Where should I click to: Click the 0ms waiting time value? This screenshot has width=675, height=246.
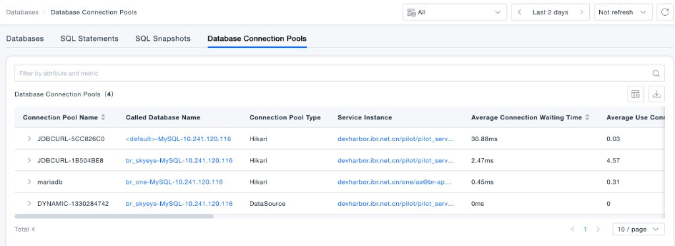point(477,203)
